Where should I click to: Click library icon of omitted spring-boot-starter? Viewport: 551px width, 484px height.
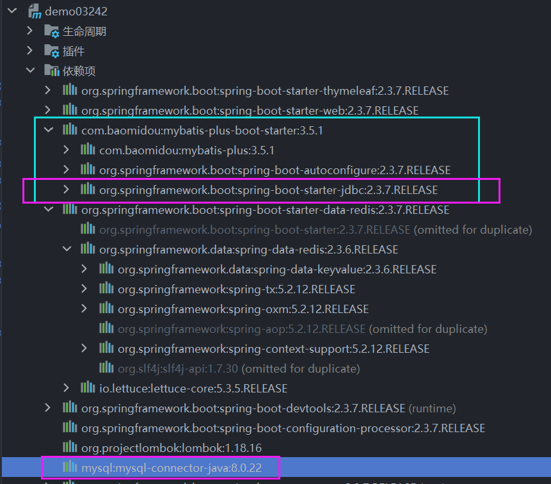[88, 229]
